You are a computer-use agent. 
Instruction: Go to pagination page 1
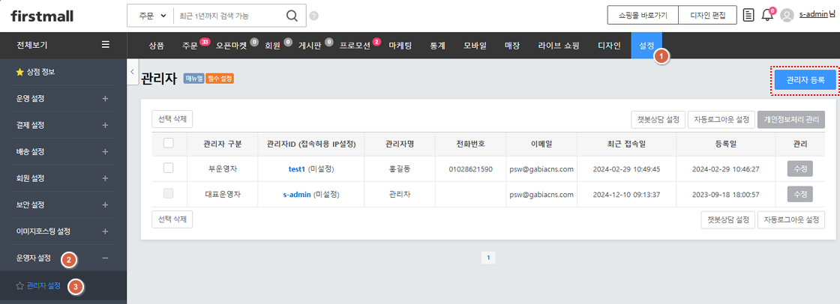[488, 258]
